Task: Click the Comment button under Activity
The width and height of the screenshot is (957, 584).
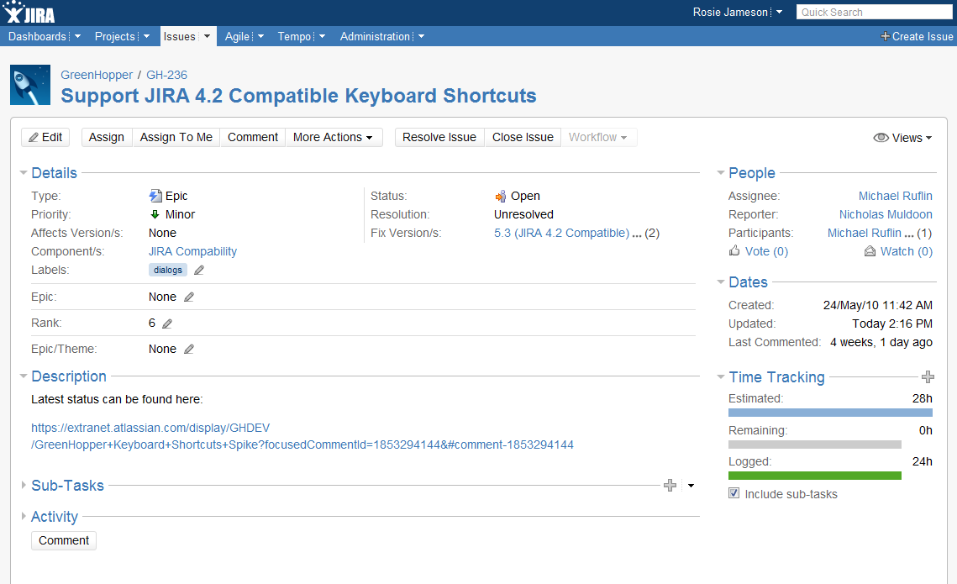Action: click(64, 540)
